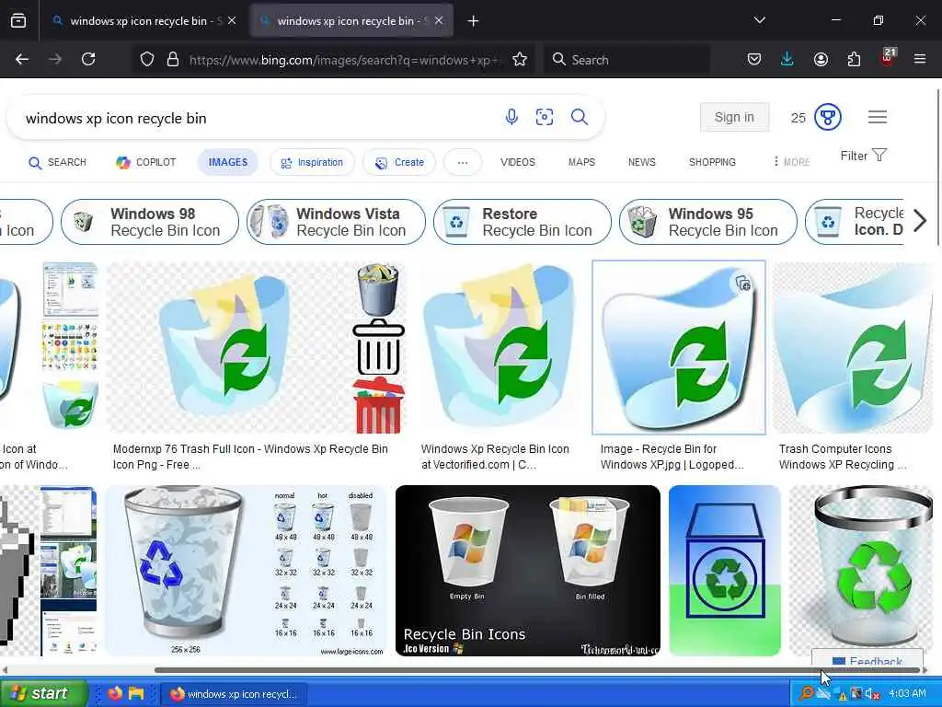Open the SHOPPING tab
The width and height of the screenshot is (942, 707).
tap(712, 162)
